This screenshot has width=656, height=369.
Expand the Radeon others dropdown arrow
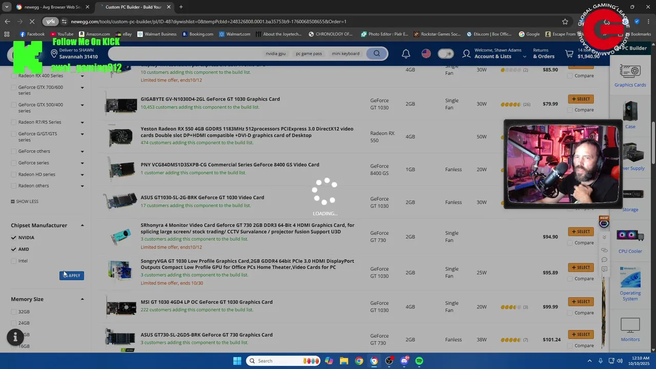point(82,186)
